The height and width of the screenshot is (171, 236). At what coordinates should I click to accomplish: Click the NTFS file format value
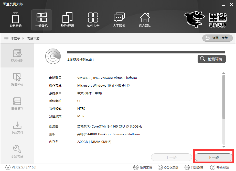click(81, 108)
